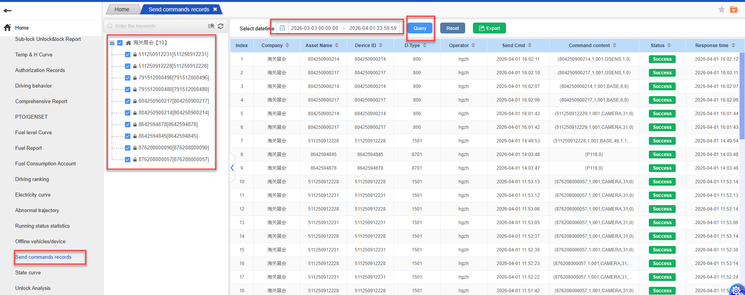This screenshot has height=295, width=745.
Task: Click the Query button
Action: click(x=420, y=28)
